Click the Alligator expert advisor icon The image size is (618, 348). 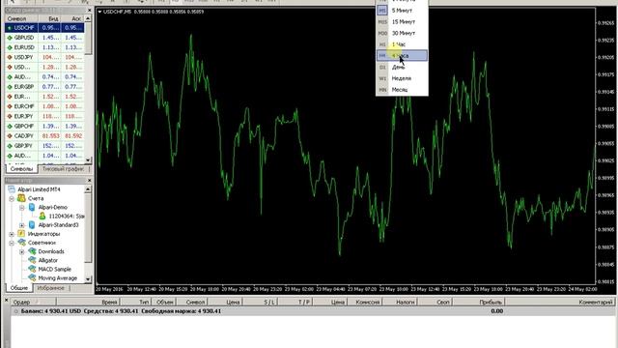(x=32, y=260)
